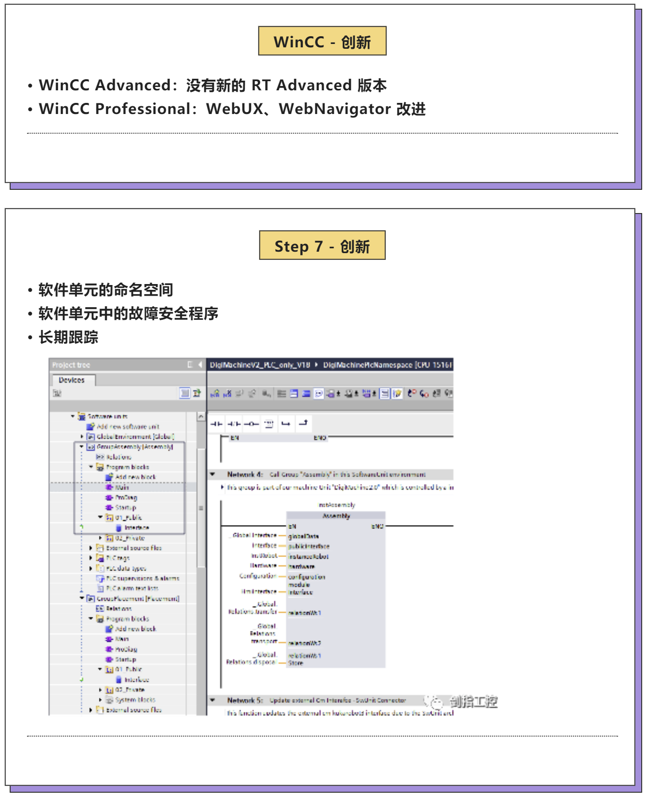This screenshot has height=799, width=647.
Task: Click the delete network toolbar icon
Action: point(227,394)
